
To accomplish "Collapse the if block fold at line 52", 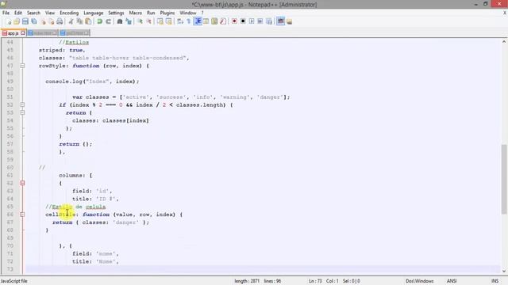I will point(22,105).
